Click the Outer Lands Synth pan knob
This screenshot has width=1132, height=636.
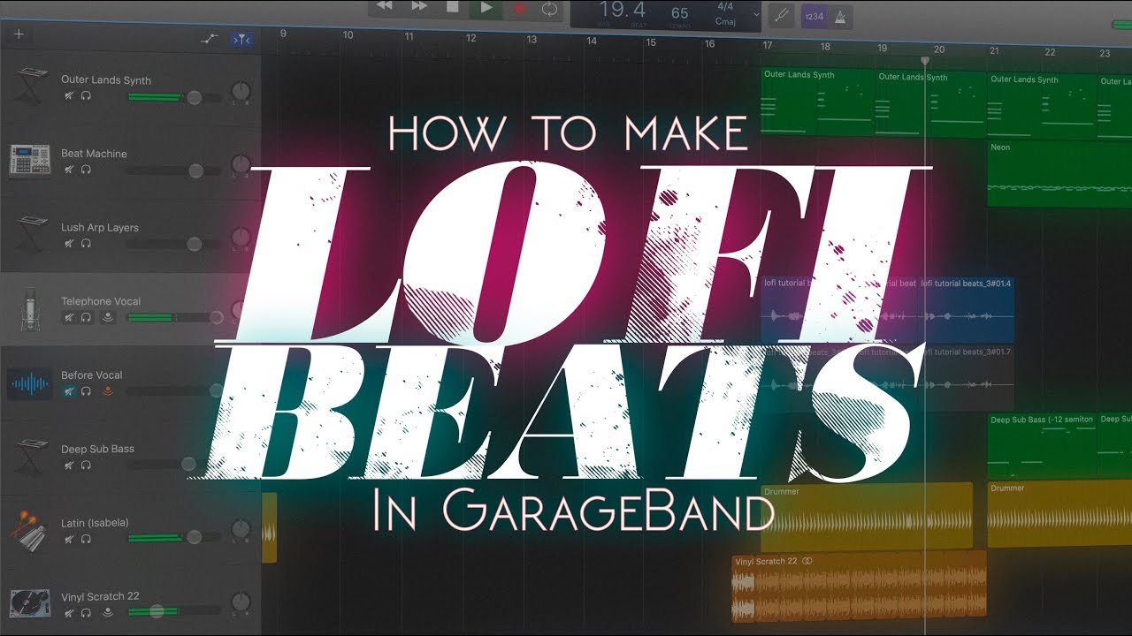point(241,92)
